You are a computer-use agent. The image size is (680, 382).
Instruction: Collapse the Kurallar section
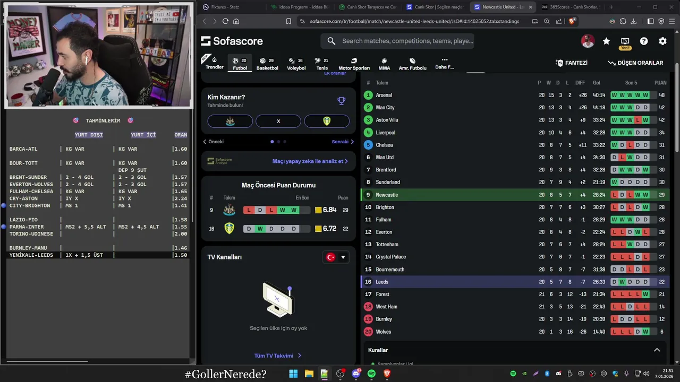(x=657, y=350)
